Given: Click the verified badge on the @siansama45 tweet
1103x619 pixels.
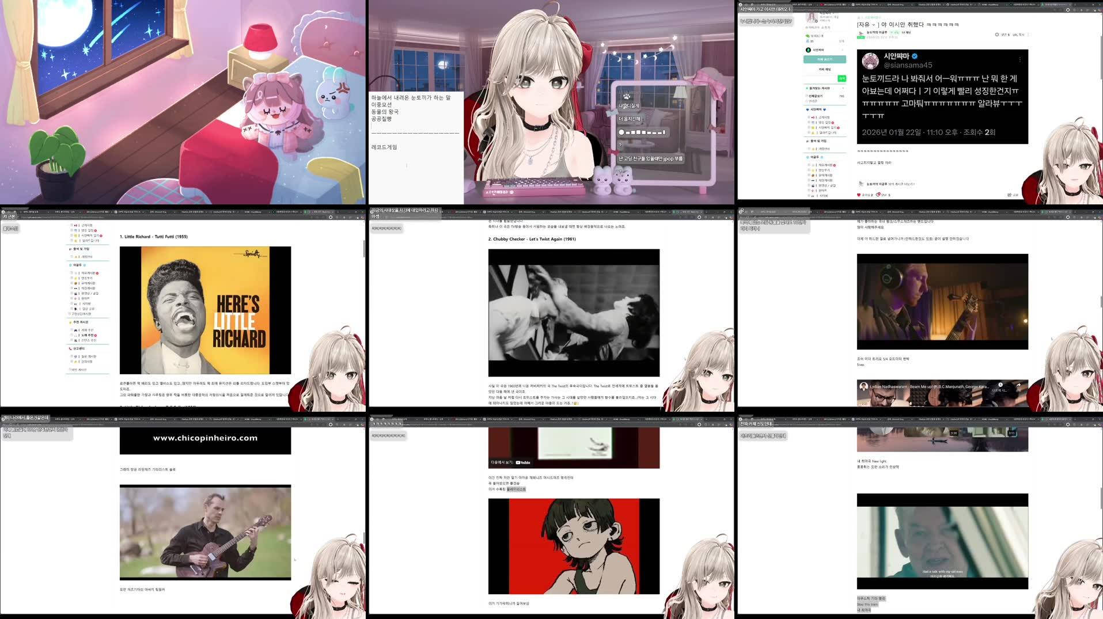Looking at the screenshot, I should coord(915,56).
